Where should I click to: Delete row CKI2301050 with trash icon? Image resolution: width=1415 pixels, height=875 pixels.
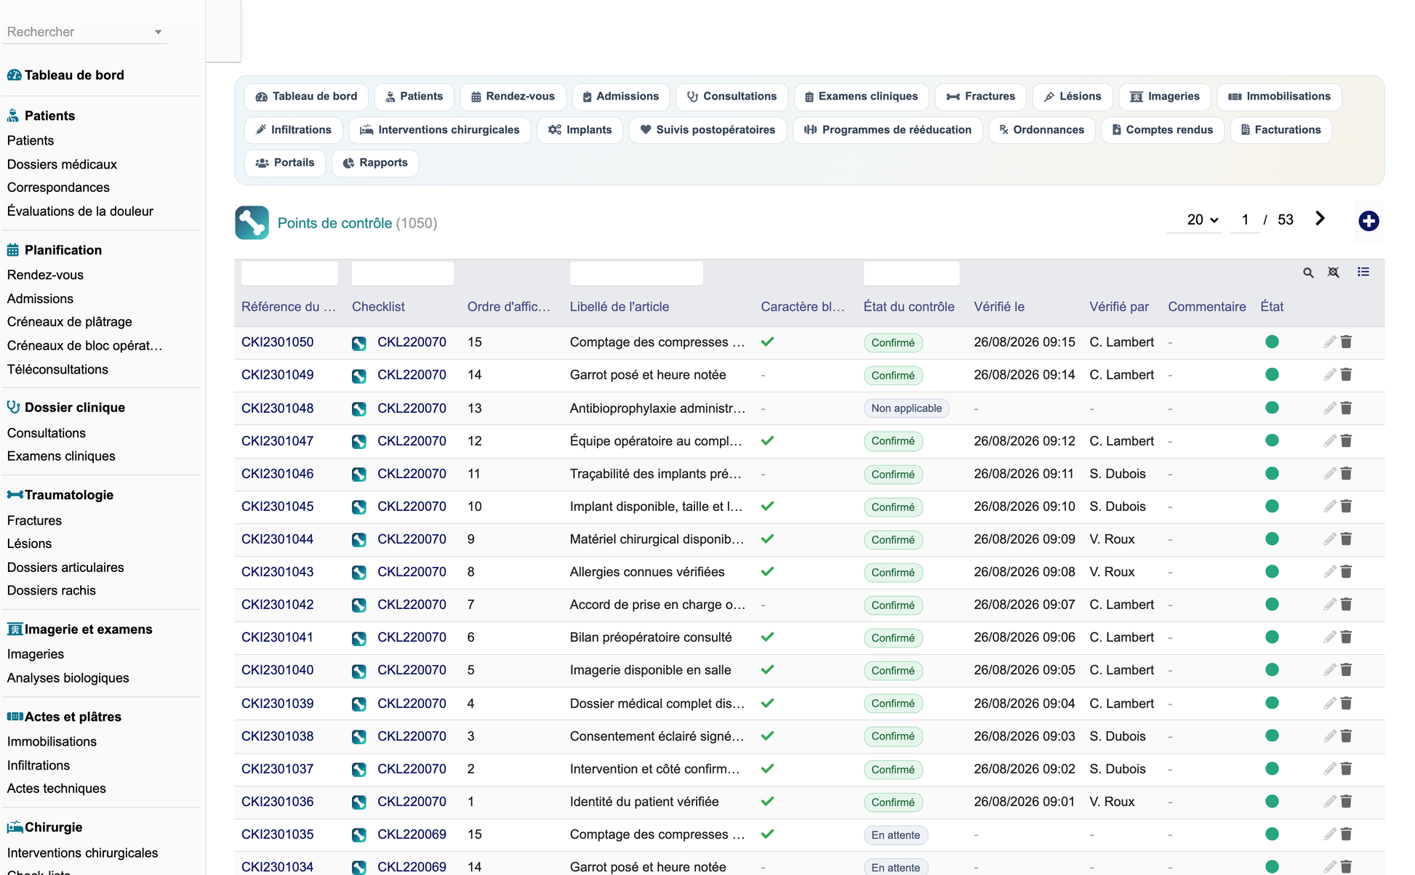click(x=1347, y=342)
